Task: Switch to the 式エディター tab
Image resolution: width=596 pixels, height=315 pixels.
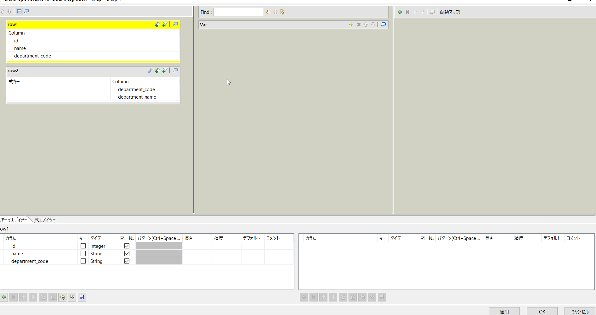Action: (44, 220)
